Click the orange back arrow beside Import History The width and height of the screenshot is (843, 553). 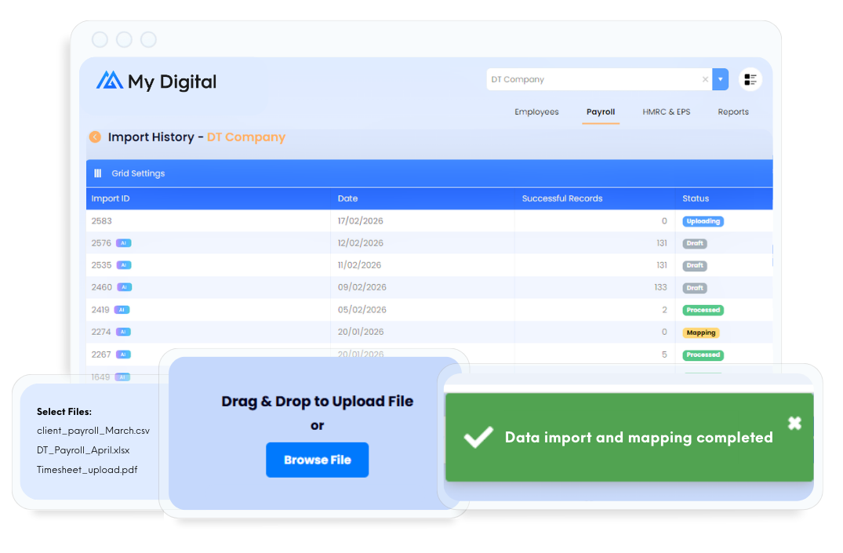tap(95, 137)
